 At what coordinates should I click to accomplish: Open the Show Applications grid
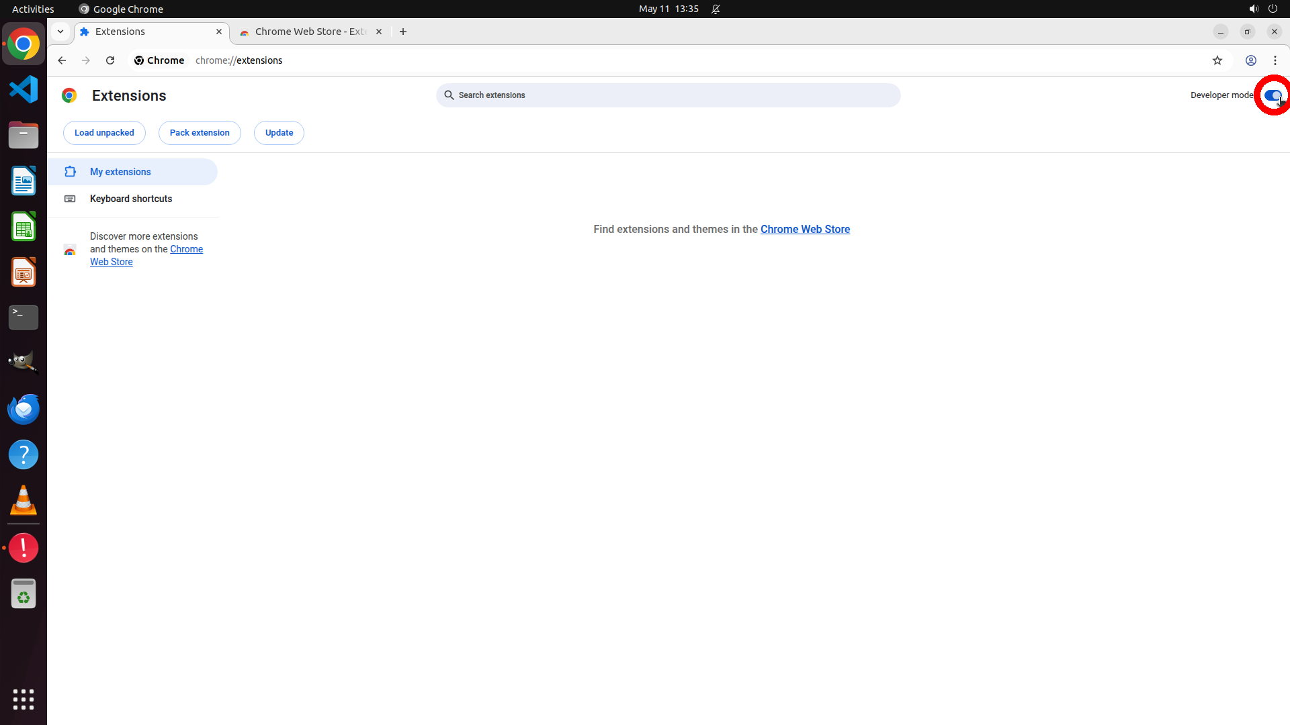(24, 699)
